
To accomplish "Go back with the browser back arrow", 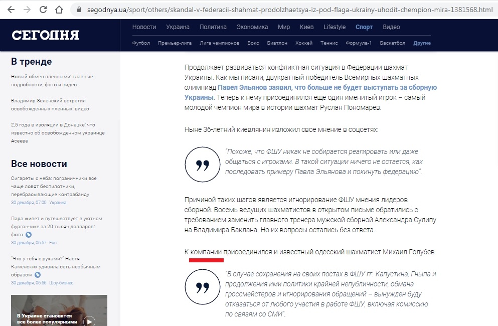I will pyautogui.click(x=11, y=10).
